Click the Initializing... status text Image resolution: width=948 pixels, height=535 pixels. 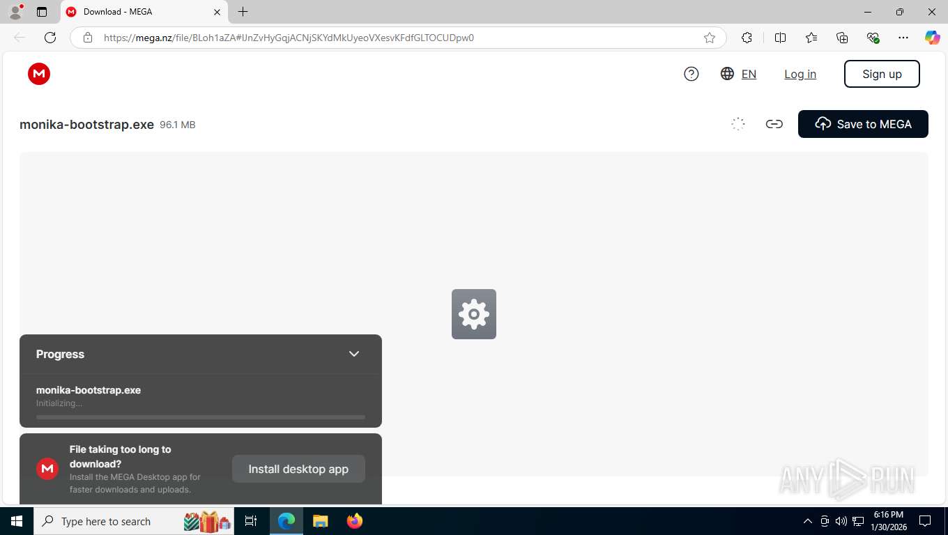[x=59, y=403]
